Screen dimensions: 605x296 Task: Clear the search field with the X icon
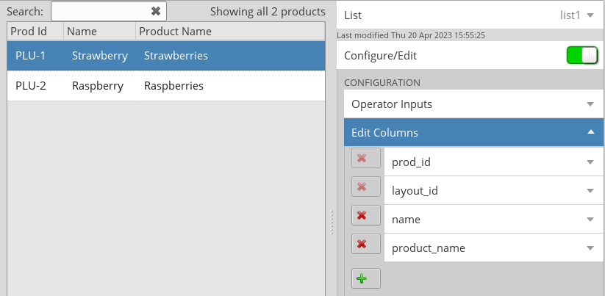(156, 11)
